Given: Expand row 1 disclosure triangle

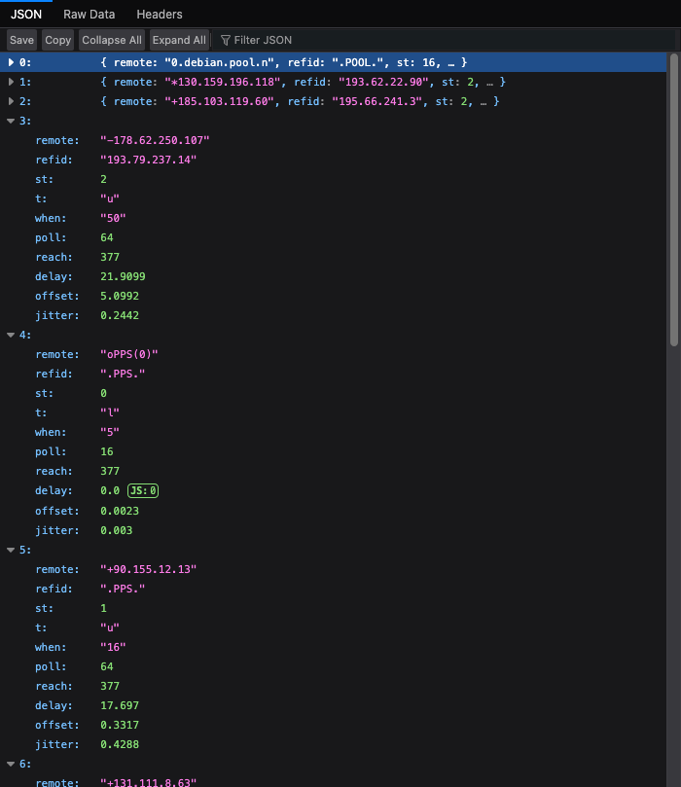Looking at the screenshot, I should [11, 82].
